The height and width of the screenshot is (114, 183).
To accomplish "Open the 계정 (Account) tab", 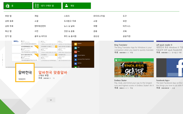I will [77, 6].
